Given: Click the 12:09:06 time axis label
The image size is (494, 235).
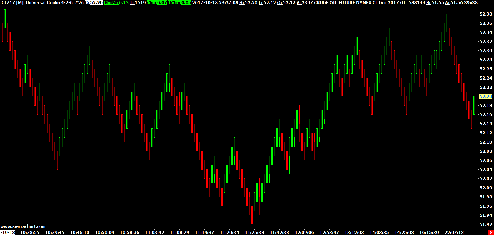Looking at the screenshot, I should 304,233.
